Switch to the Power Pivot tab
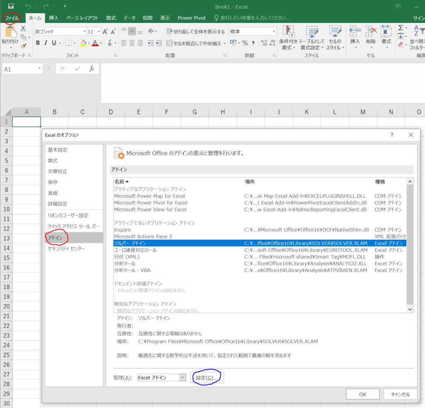425x408 pixels. click(x=192, y=18)
